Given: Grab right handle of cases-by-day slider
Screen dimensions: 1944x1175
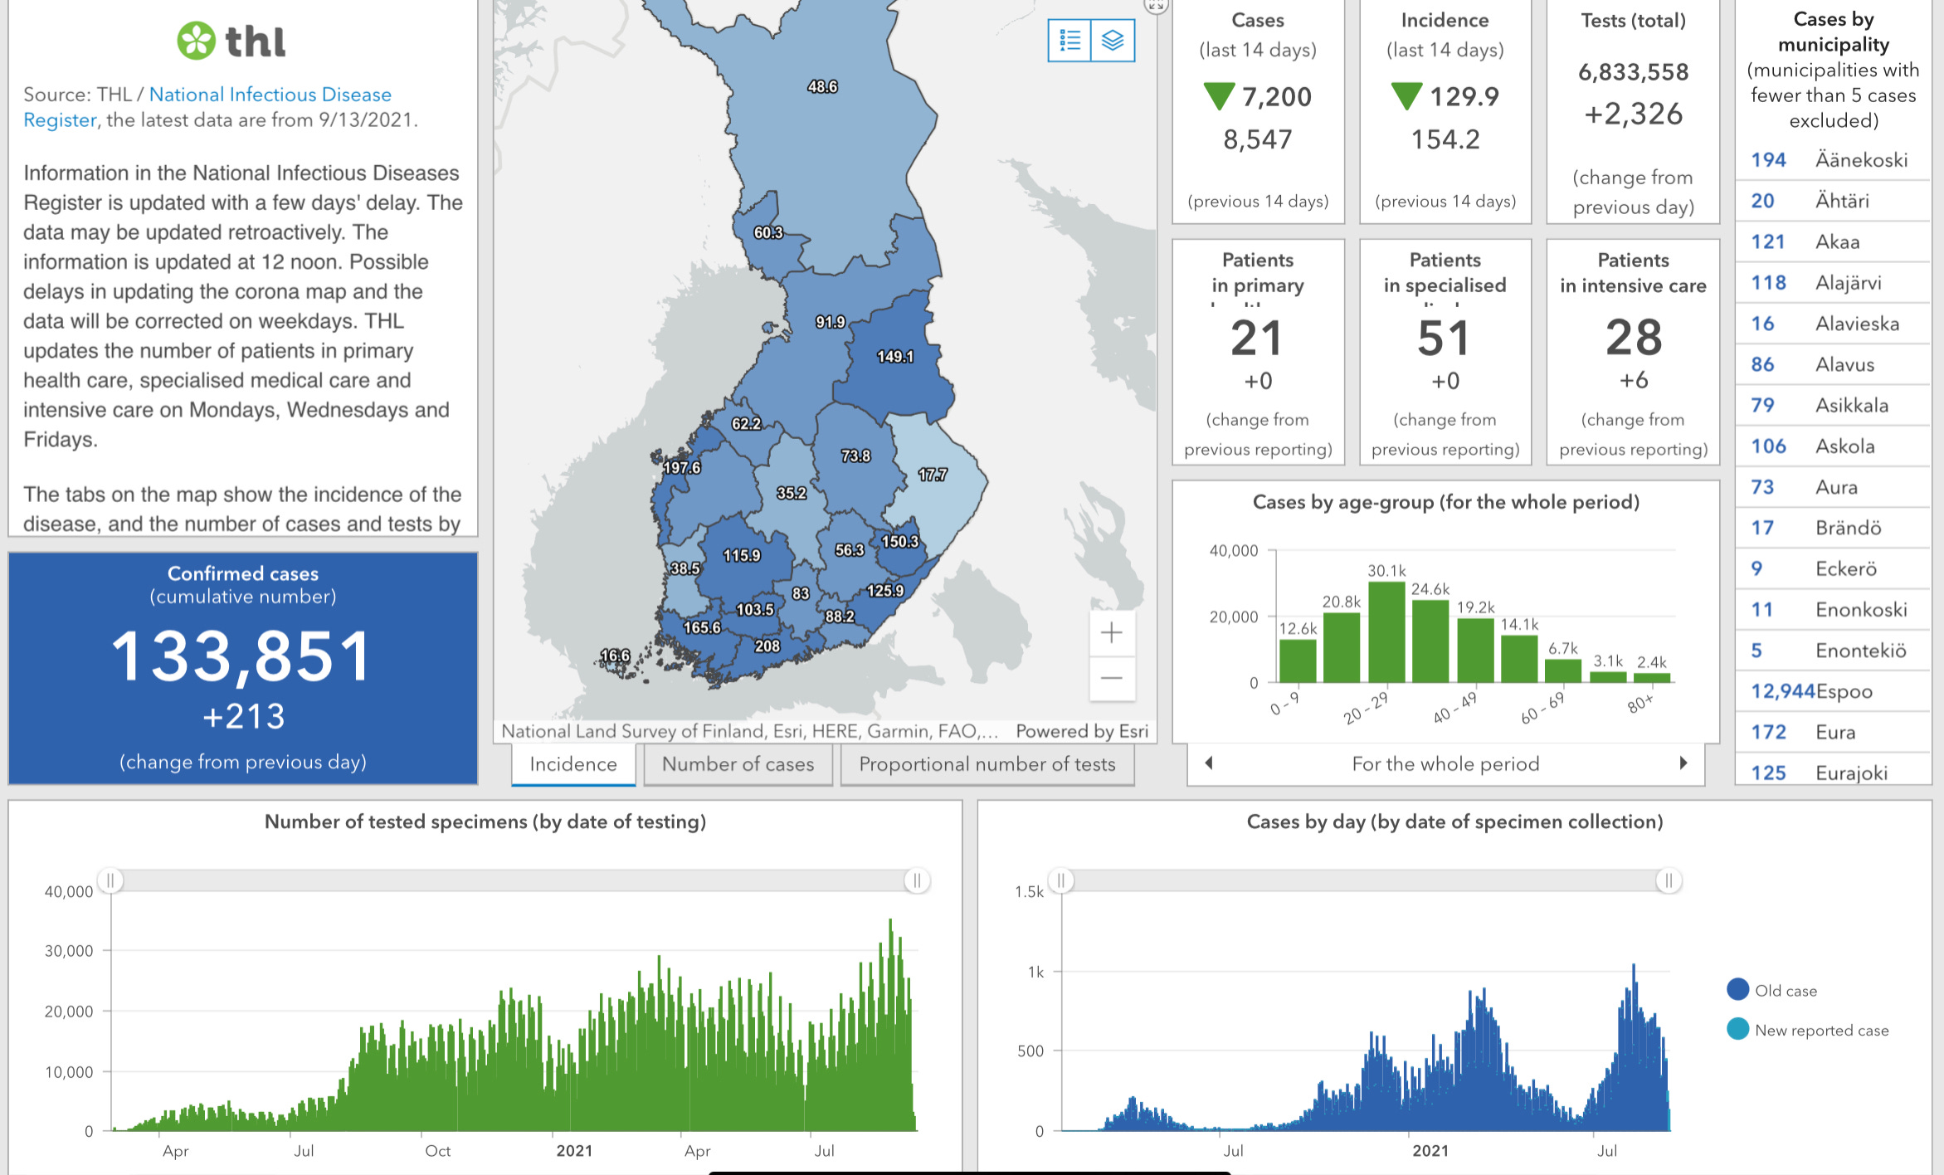Looking at the screenshot, I should pos(1669,880).
